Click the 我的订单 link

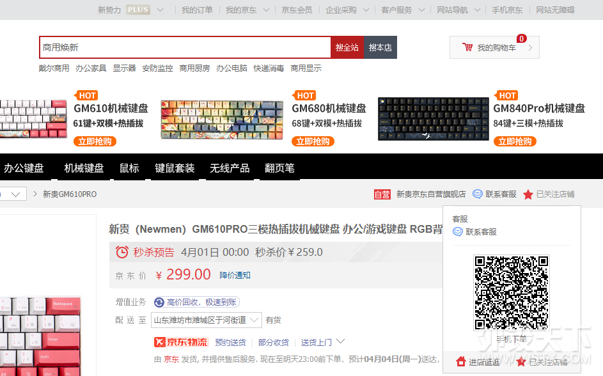pyautogui.click(x=198, y=10)
